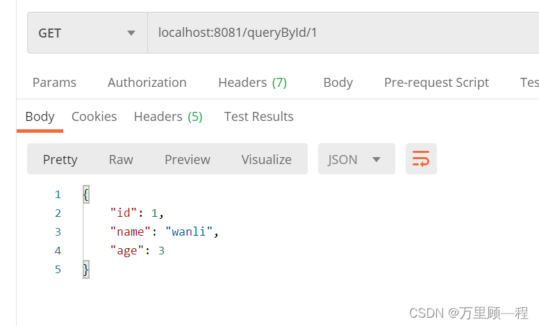Toggle the line wrap icon
Viewport: 539px width, 326px height.
point(421,159)
